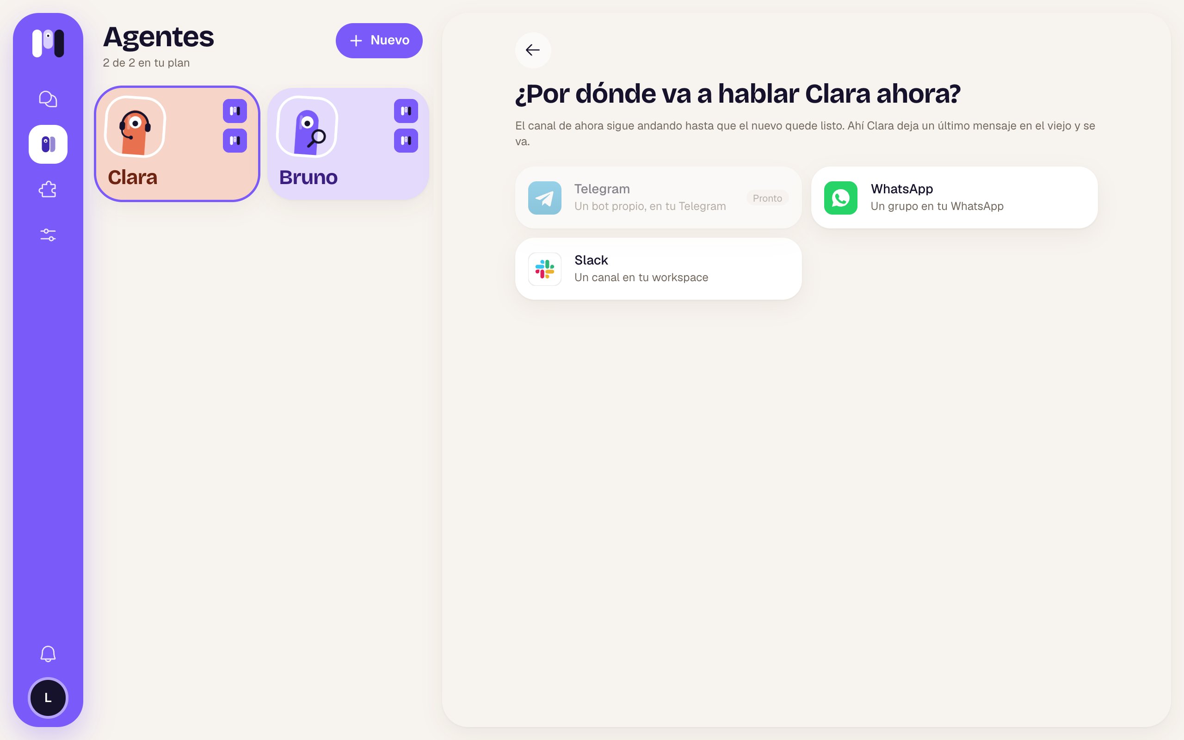This screenshot has height=740, width=1184.
Task: Go back with the arrow button
Action: pos(533,50)
